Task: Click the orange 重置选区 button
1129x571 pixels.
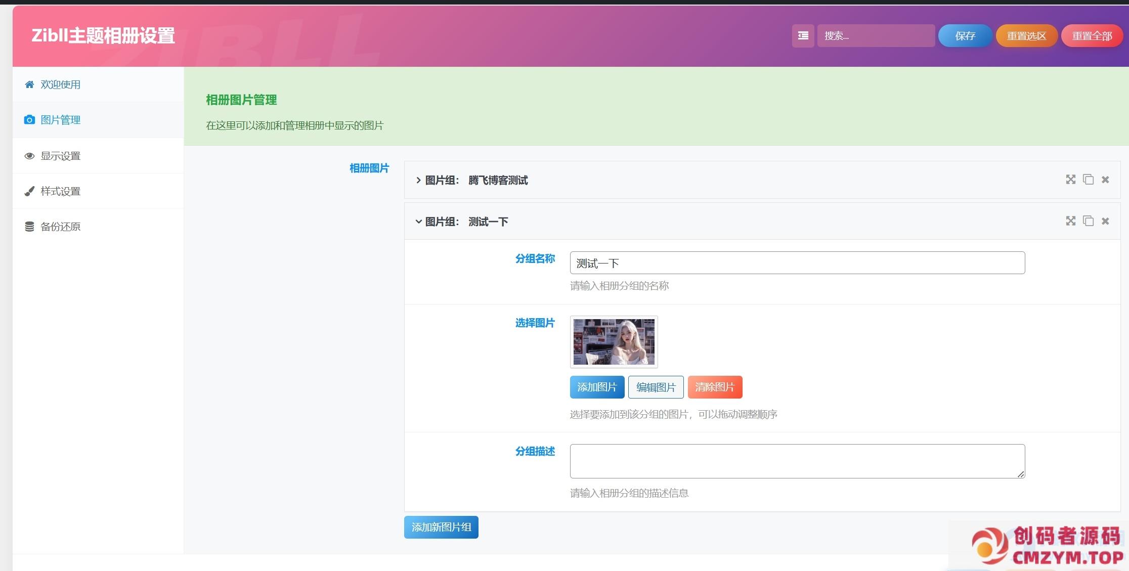Action: pyautogui.click(x=1026, y=36)
